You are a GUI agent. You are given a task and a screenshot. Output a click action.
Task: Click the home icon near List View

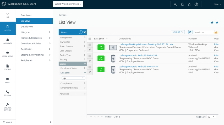tap(212, 23)
